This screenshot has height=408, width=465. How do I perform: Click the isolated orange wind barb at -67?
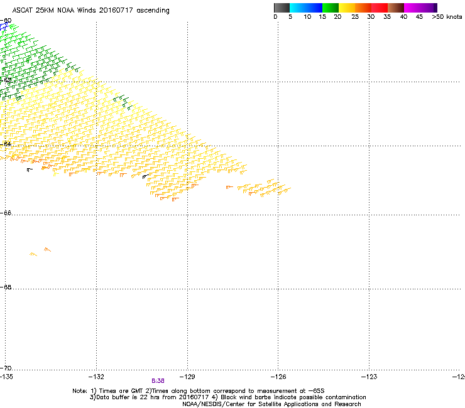coord(48,250)
